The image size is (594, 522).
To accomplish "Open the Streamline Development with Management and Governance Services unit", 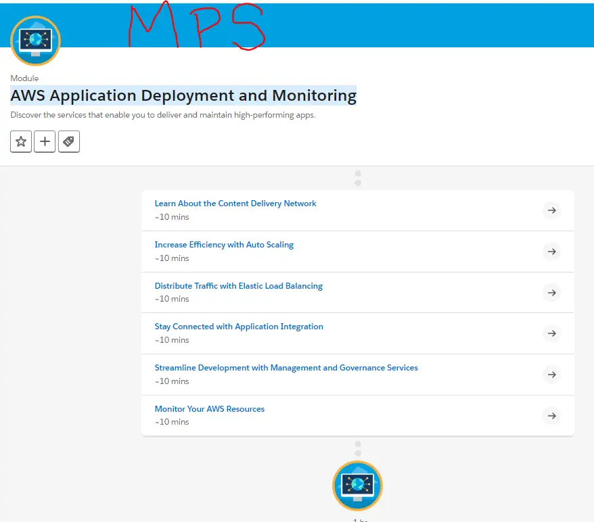I will click(x=285, y=367).
